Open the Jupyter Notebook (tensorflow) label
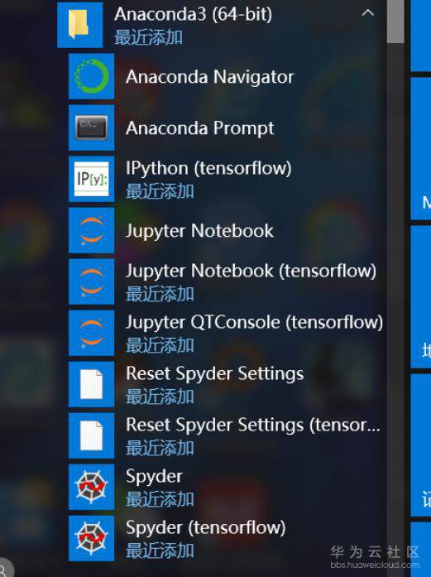The image size is (431, 577). (251, 272)
